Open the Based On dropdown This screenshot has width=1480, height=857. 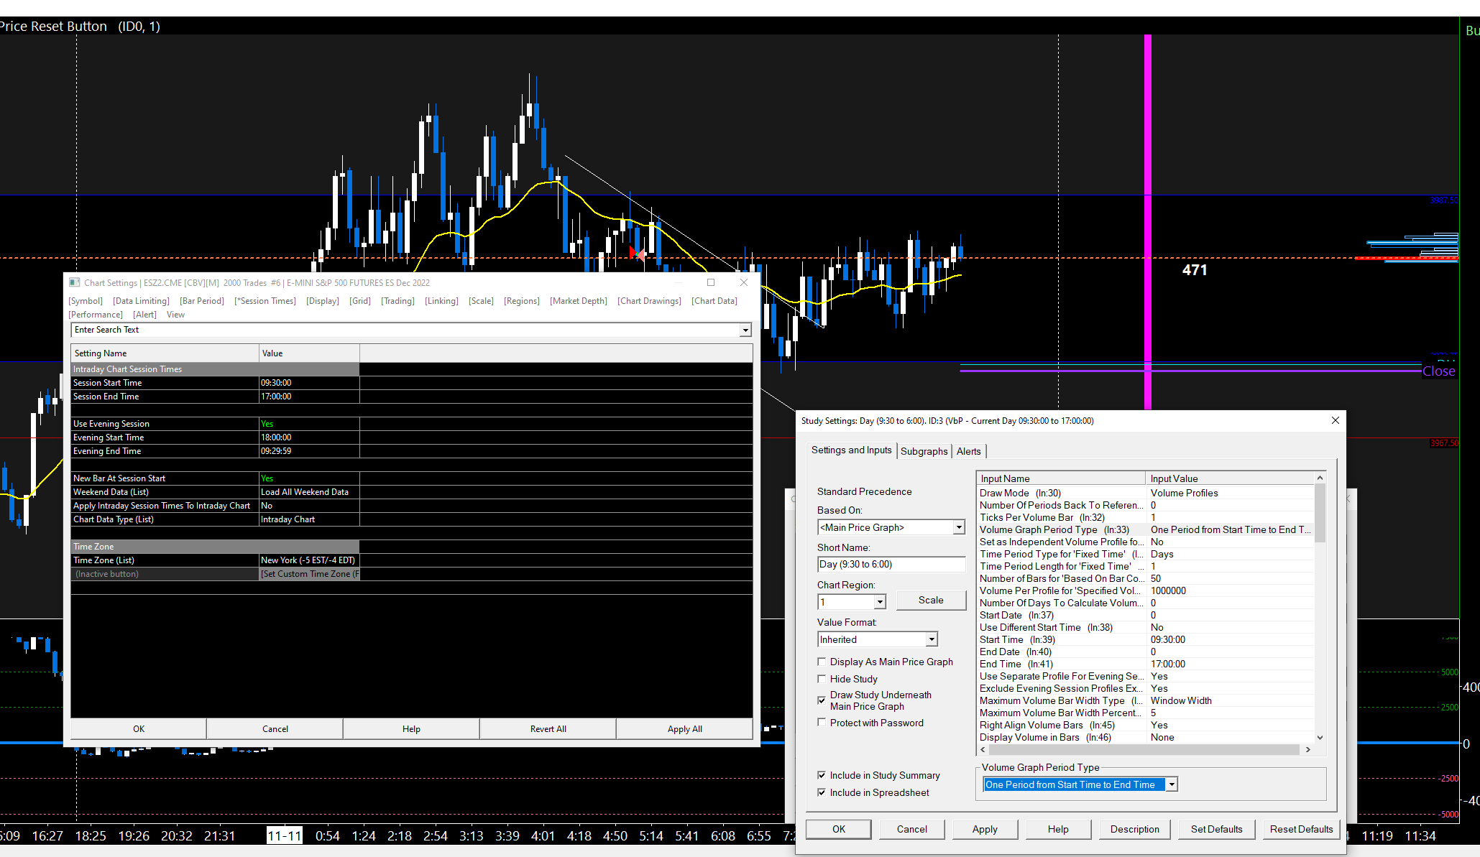(x=958, y=527)
